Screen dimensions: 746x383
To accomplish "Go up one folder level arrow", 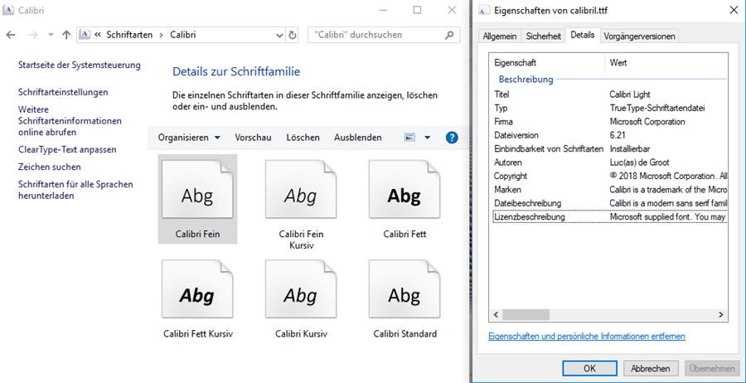I will (x=66, y=36).
